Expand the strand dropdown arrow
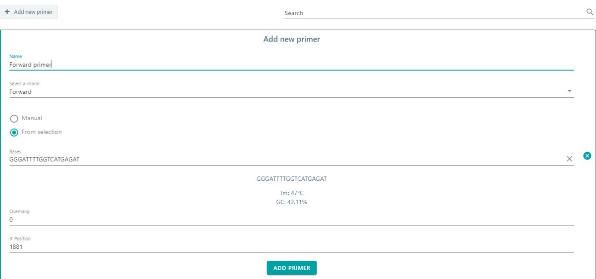This screenshot has height=279, width=596. pyautogui.click(x=569, y=91)
